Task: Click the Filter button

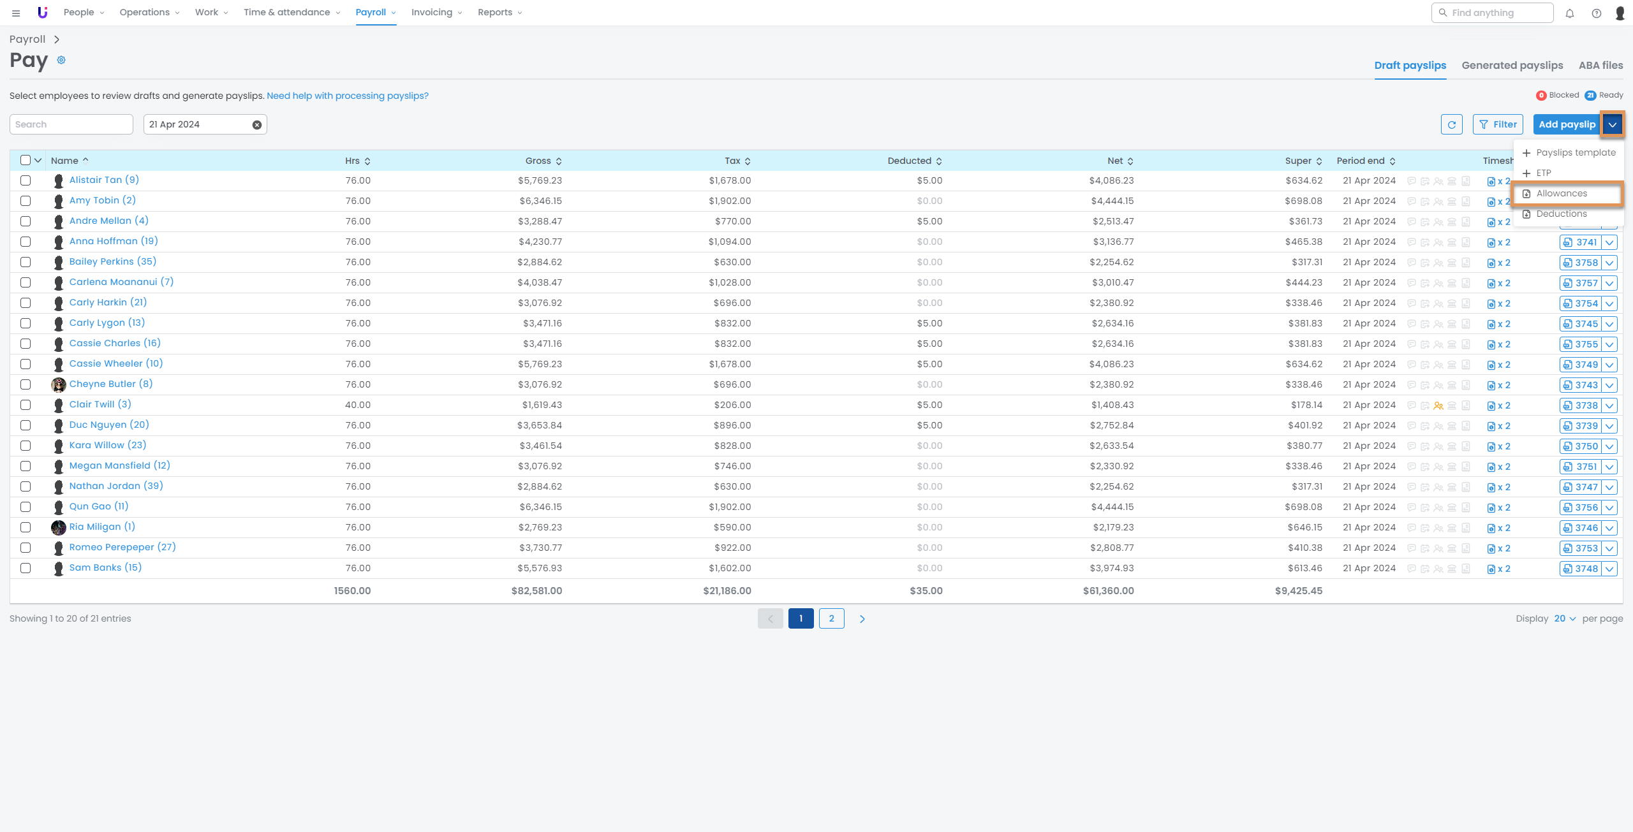Action: click(1497, 124)
